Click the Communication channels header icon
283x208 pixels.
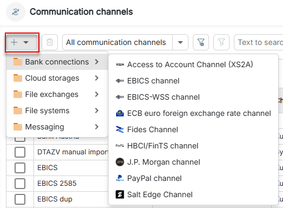tap(16, 12)
